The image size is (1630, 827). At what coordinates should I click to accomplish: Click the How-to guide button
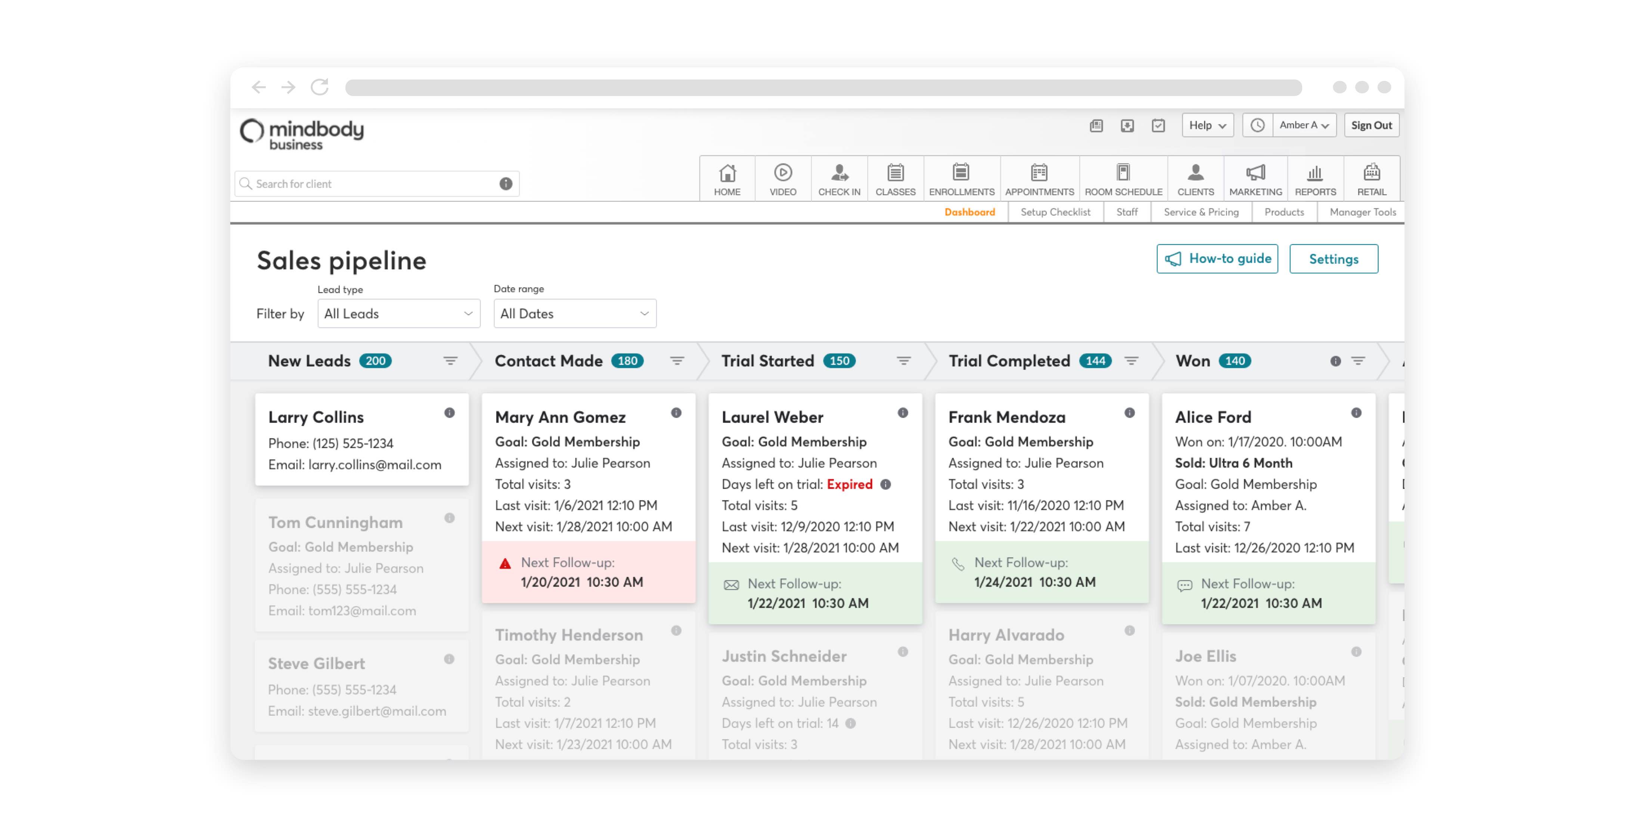pos(1217,259)
